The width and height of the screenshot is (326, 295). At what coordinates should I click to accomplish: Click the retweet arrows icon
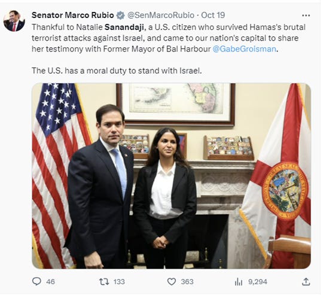(x=104, y=282)
